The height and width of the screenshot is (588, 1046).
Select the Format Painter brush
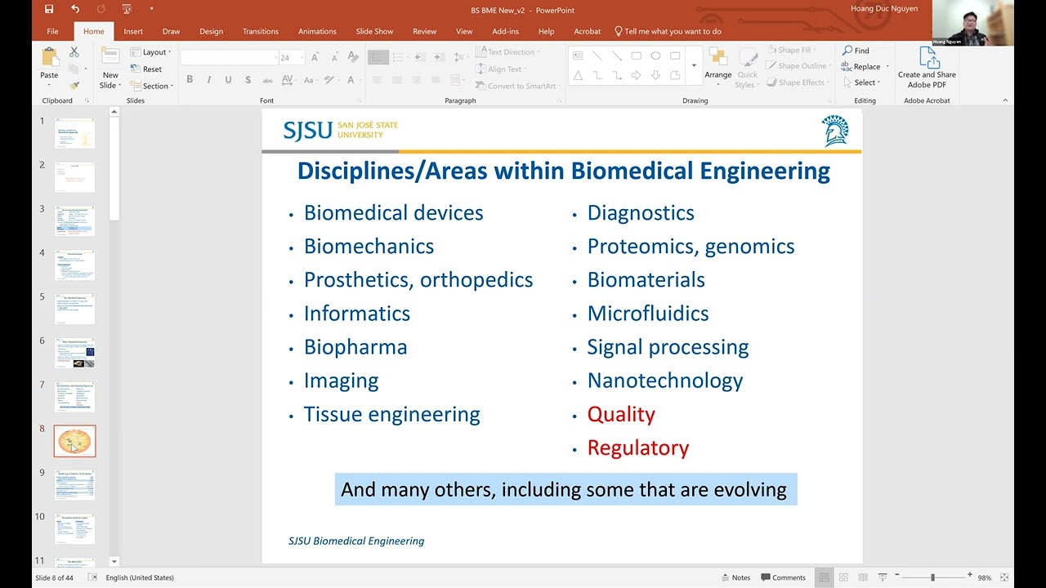click(x=74, y=85)
